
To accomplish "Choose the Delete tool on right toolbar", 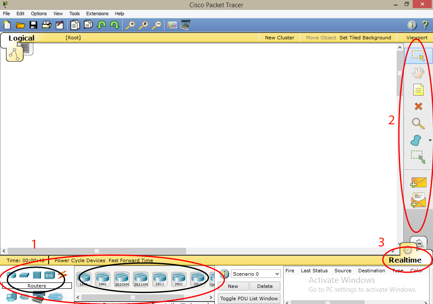I will click(418, 107).
